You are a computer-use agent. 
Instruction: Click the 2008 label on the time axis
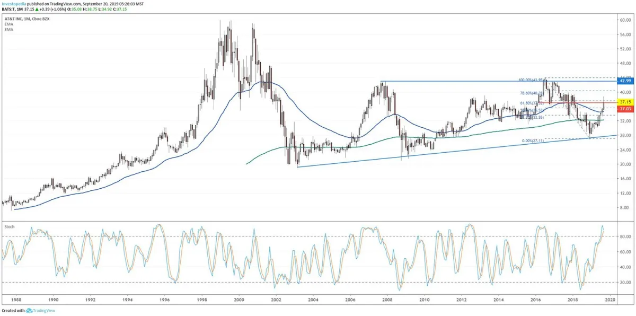387,300
